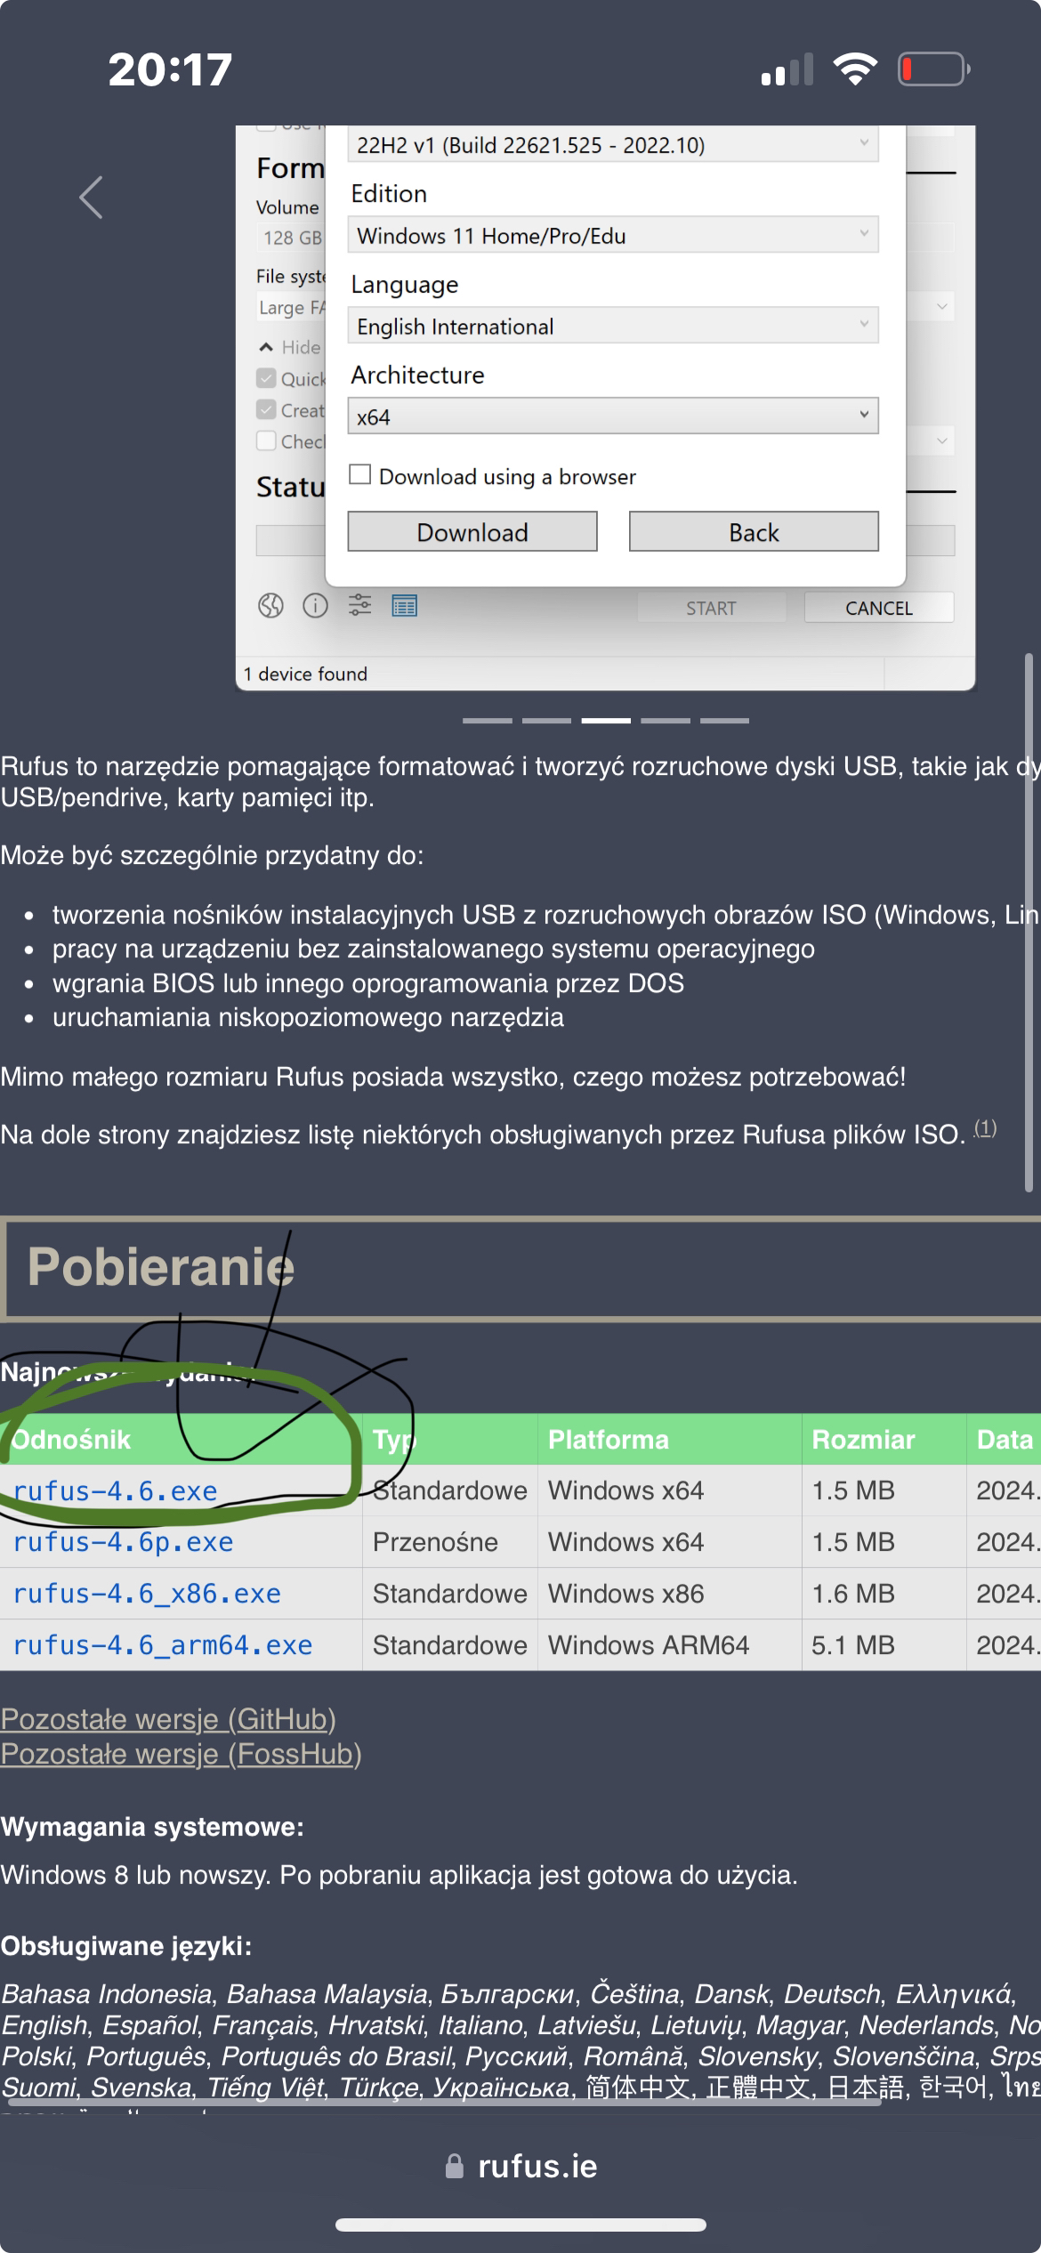The height and width of the screenshot is (2253, 1041).
Task: Tap the cellular signal bars icon
Action: [x=787, y=69]
